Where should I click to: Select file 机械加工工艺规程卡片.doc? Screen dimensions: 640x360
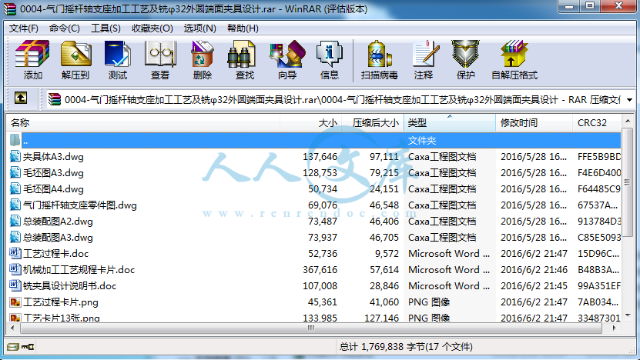point(79,270)
